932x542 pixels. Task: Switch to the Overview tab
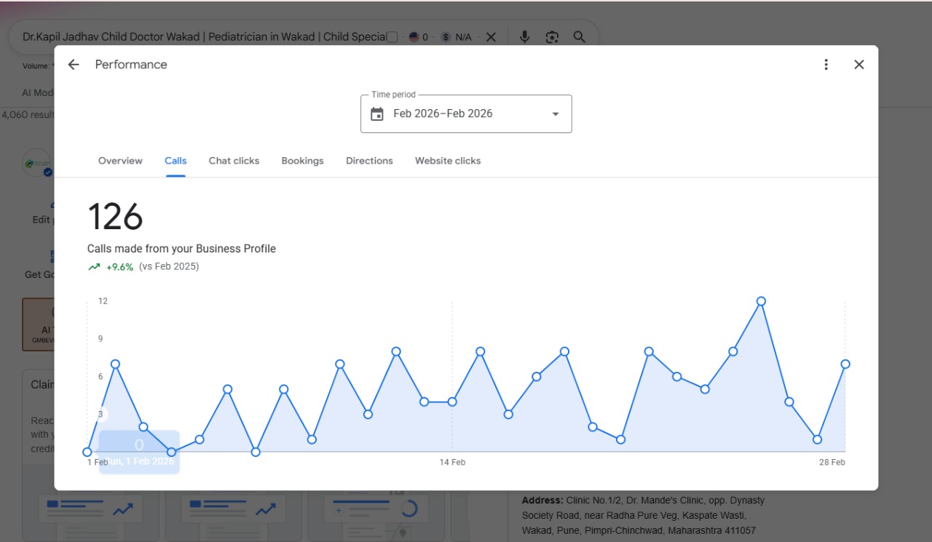pos(120,161)
